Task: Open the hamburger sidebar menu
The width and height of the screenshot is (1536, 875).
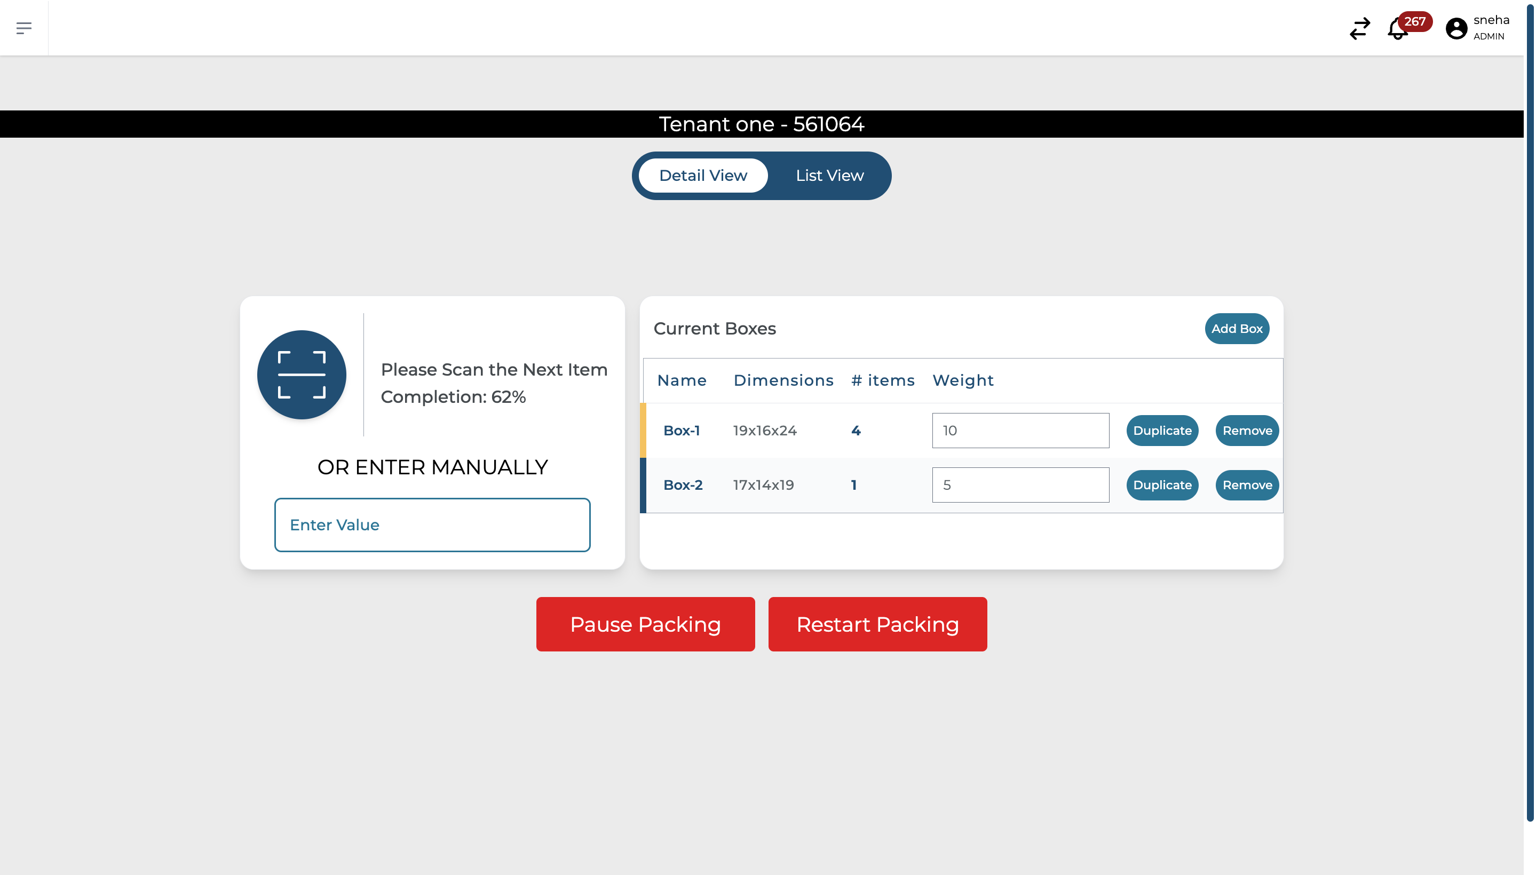Action: click(24, 28)
